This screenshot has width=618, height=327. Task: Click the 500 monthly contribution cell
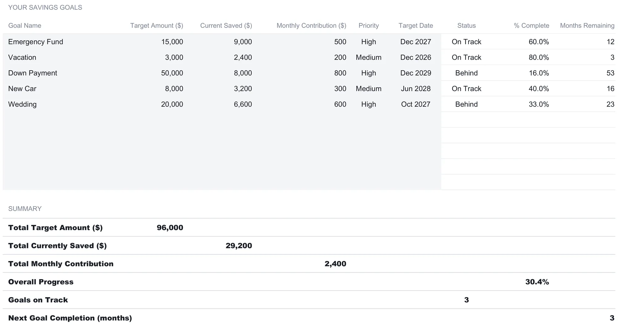pyautogui.click(x=340, y=42)
